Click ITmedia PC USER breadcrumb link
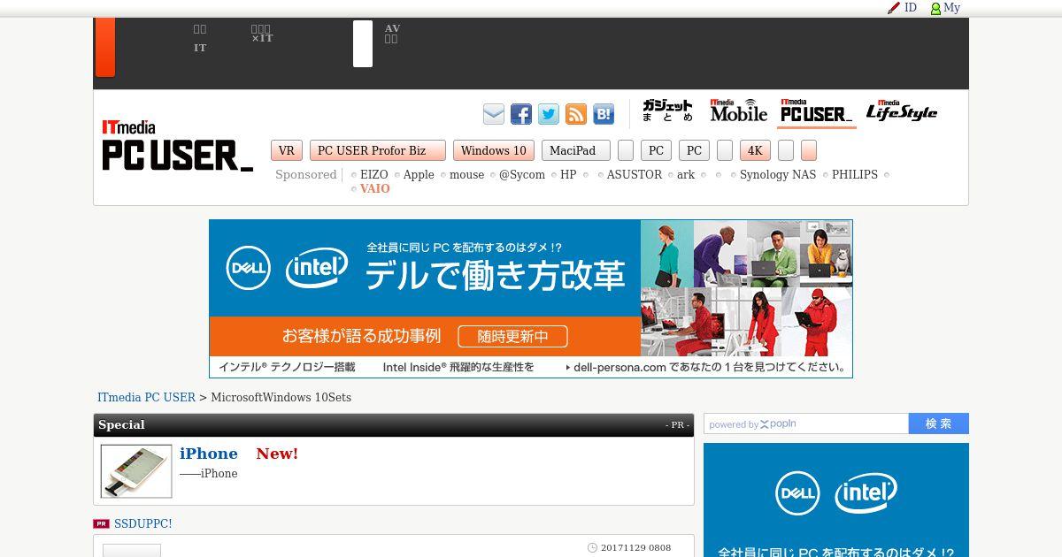 click(146, 398)
